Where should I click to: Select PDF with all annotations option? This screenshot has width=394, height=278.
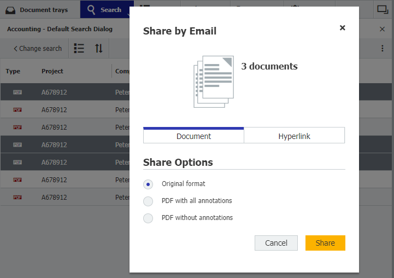point(148,201)
